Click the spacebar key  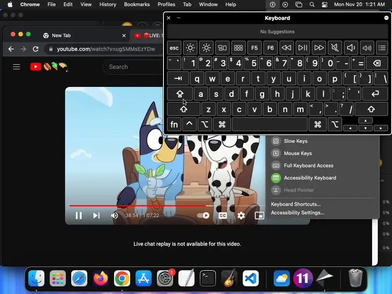pos(270,124)
